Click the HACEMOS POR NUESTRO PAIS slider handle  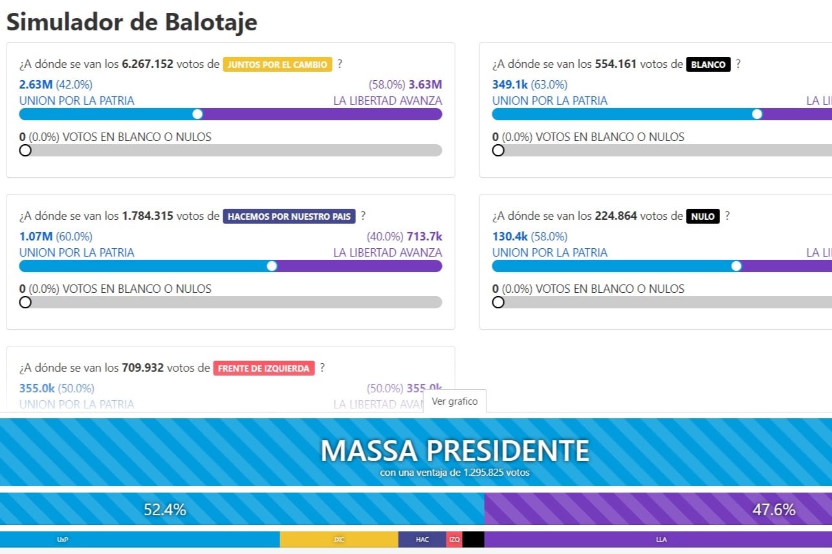point(271,266)
